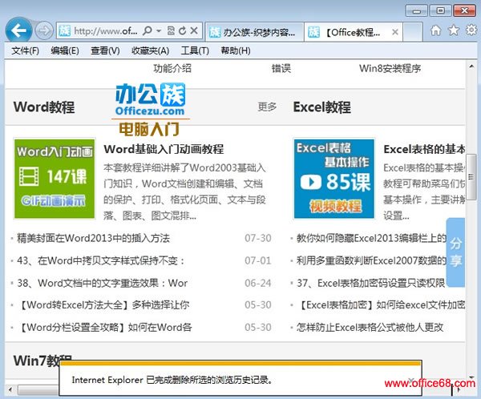Open 精美封面在Word2013中的插入方法 article

tap(93, 238)
